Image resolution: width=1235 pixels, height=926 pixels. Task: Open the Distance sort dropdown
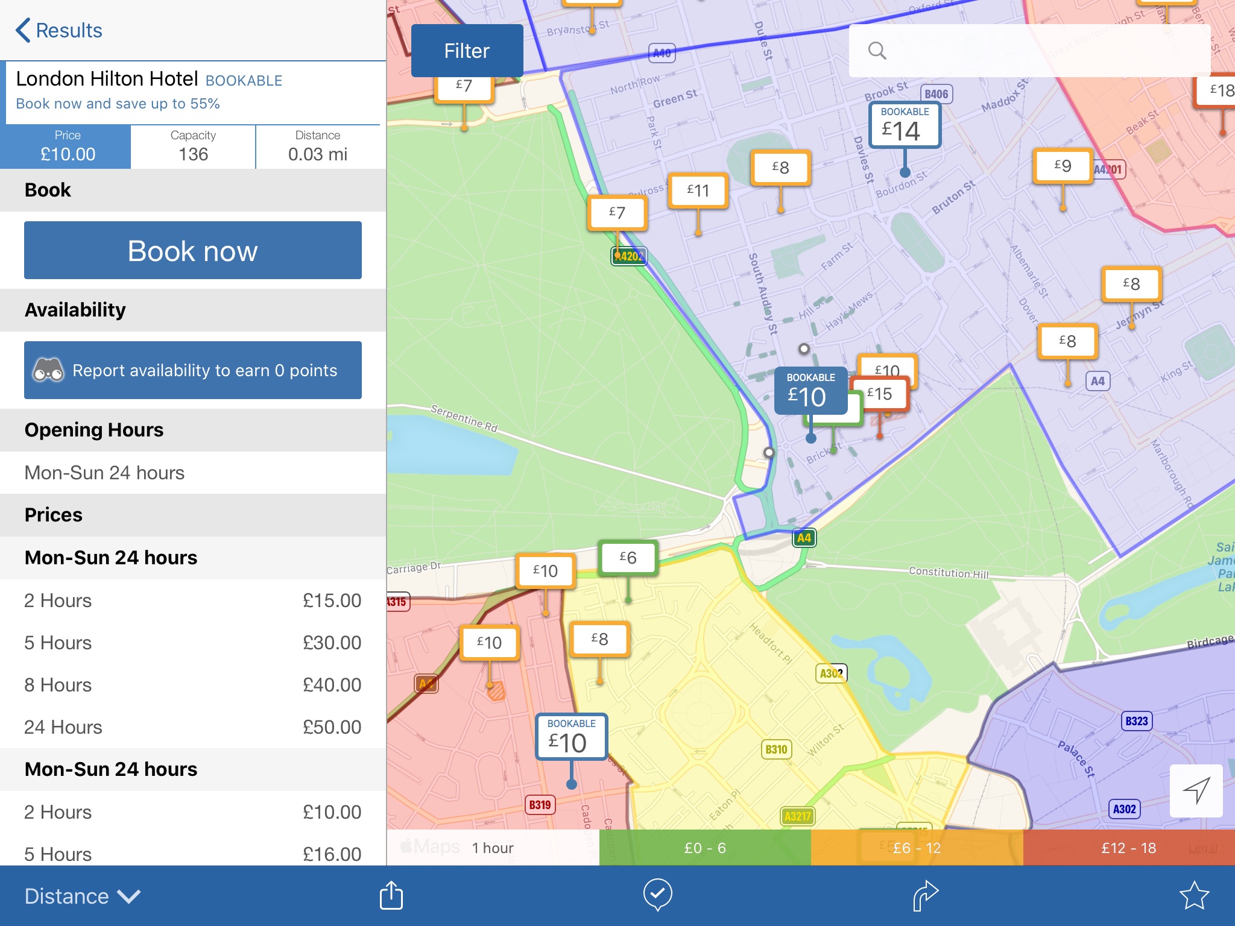(83, 896)
